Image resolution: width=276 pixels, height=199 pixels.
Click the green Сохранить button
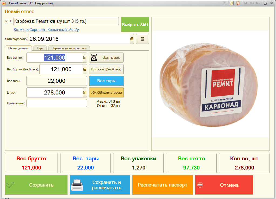point(36,185)
